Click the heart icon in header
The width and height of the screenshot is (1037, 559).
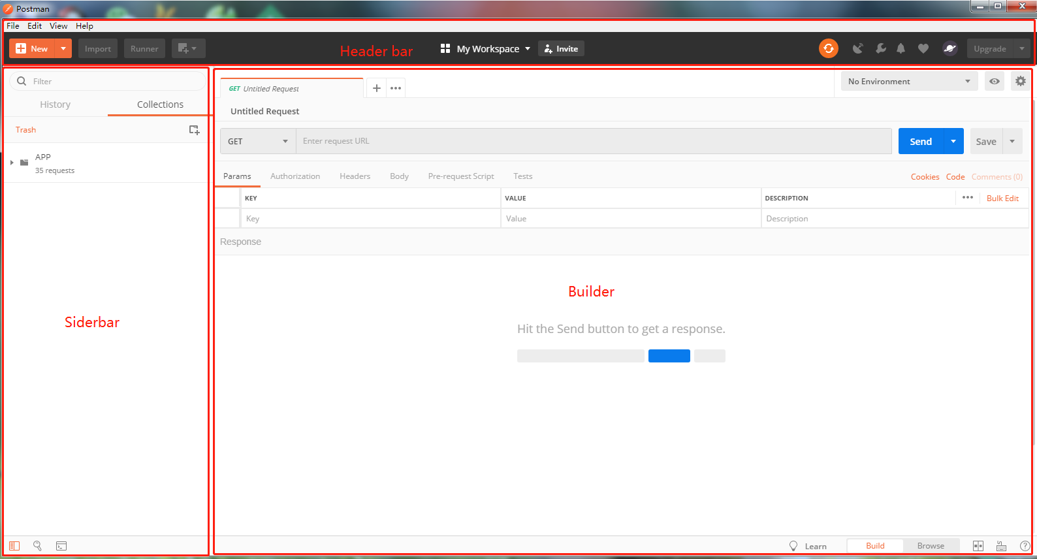[923, 48]
